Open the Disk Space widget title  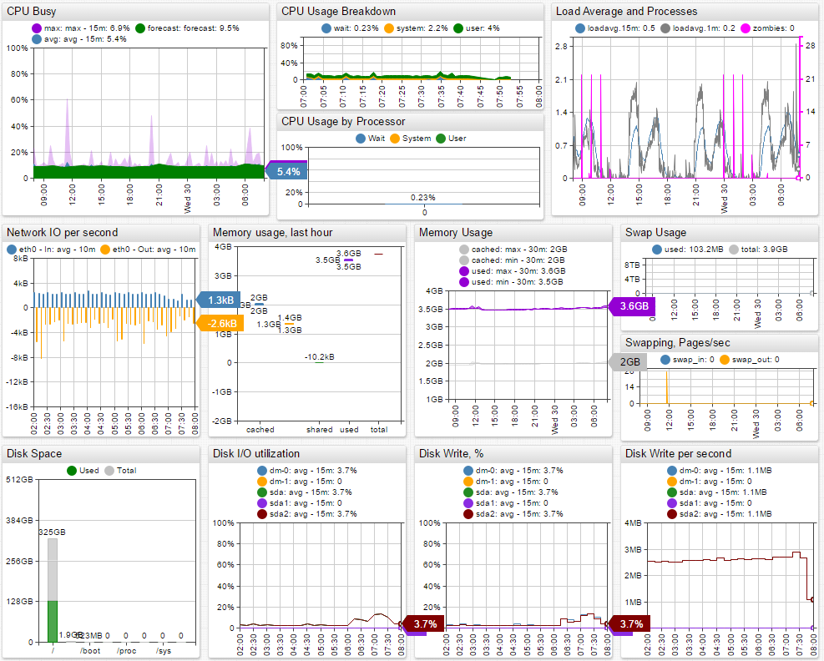click(x=34, y=454)
